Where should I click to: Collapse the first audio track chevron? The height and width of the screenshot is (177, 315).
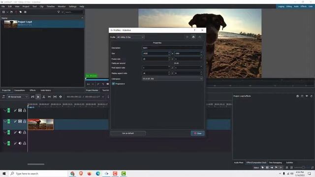click(5, 132)
